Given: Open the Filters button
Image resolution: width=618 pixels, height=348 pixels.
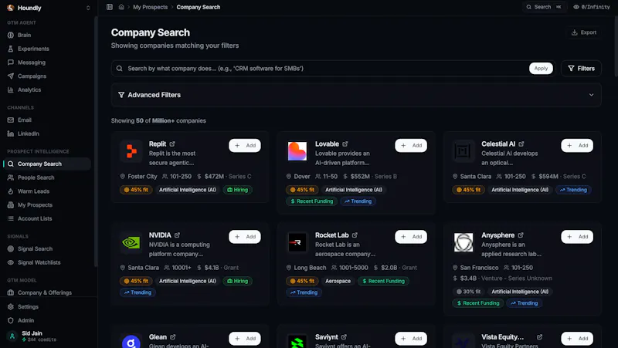Looking at the screenshot, I should (x=581, y=69).
